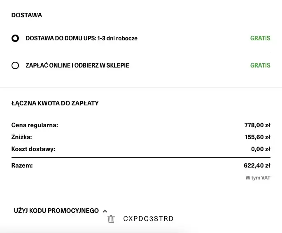Click the ŁĄCZNA KWOTA DO ZAPŁATY heading

(x=55, y=103)
